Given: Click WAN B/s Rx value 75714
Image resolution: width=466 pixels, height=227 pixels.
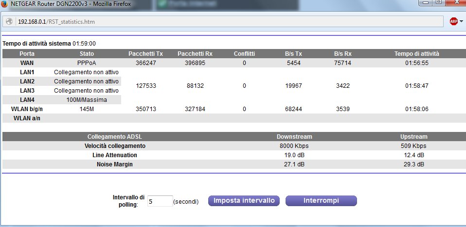Looking at the screenshot, I should [x=342, y=63].
